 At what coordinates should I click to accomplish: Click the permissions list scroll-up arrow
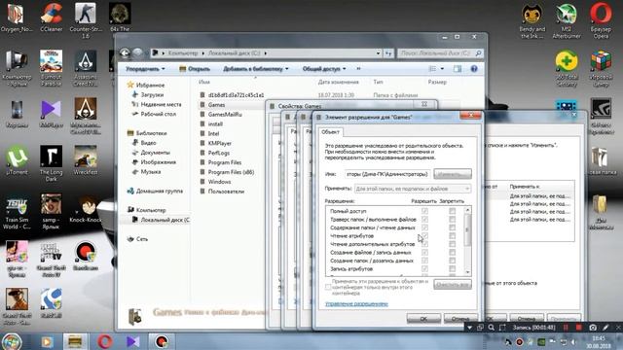(467, 210)
